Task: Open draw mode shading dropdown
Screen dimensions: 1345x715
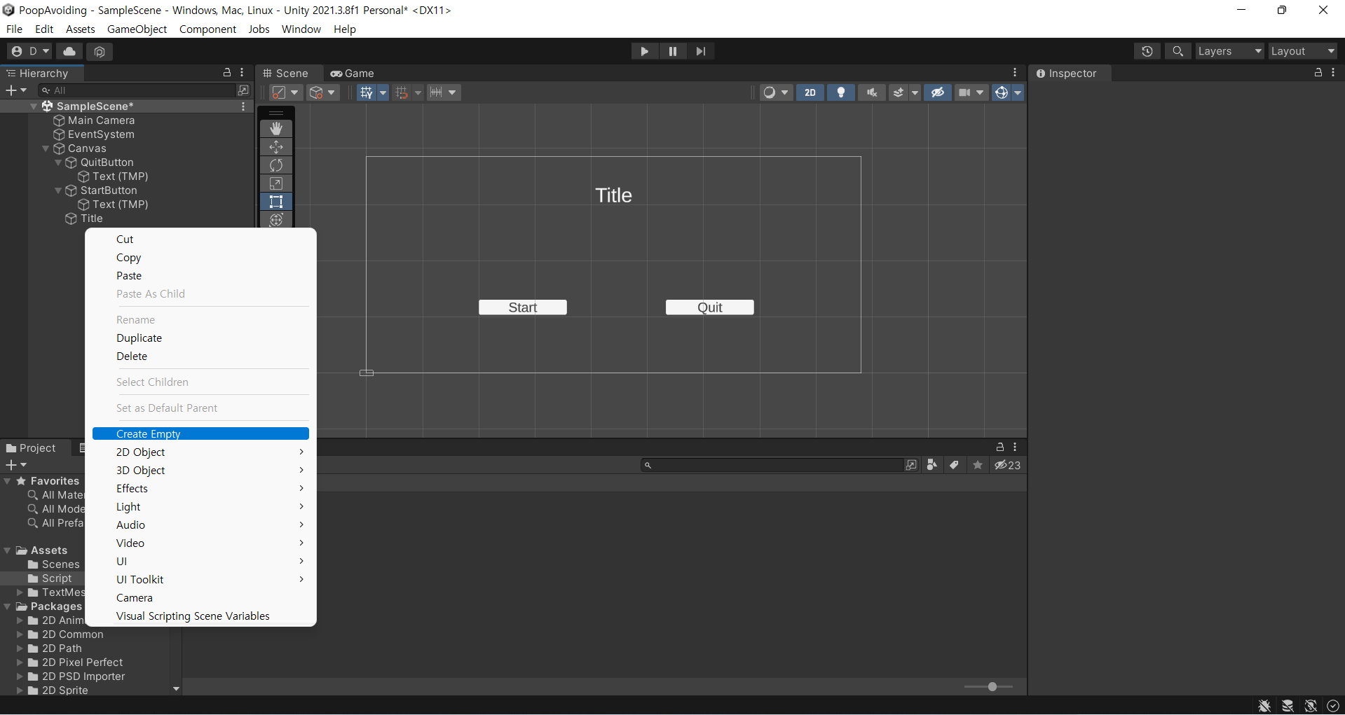Action: pos(776,92)
